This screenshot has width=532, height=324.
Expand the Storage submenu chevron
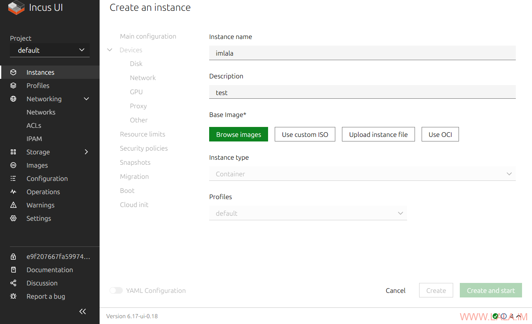(86, 152)
